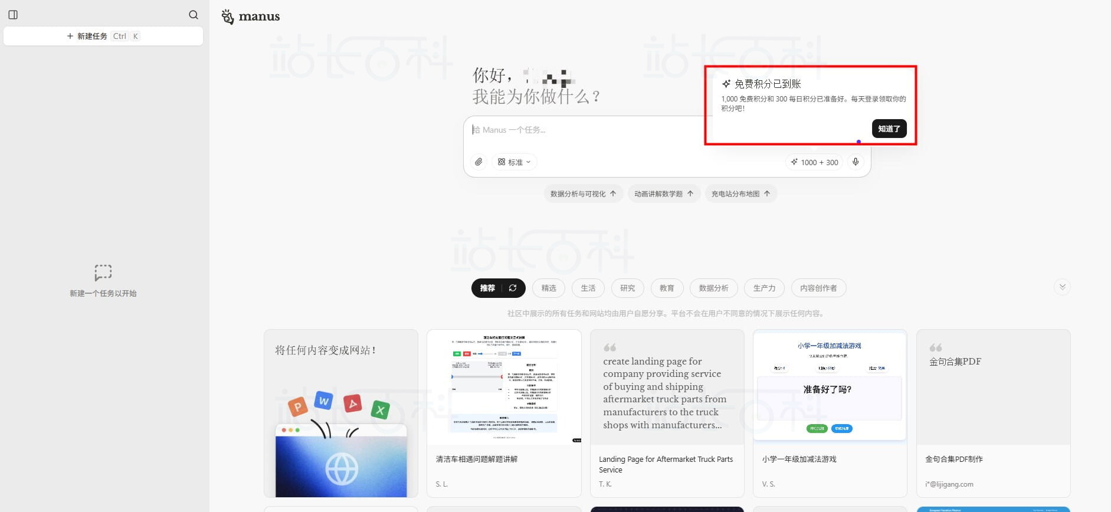Image resolution: width=1111 pixels, height=512 pixels.
Task: Pick the 充电站分布地图 suggestion chip
Action: (740, 193)
